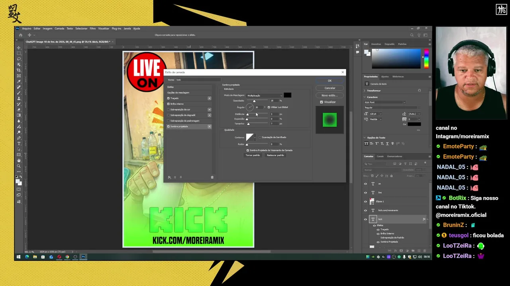Click the Restaurar padrão button
The height and width of the screenshot is (286, 510).
(275, 155)
